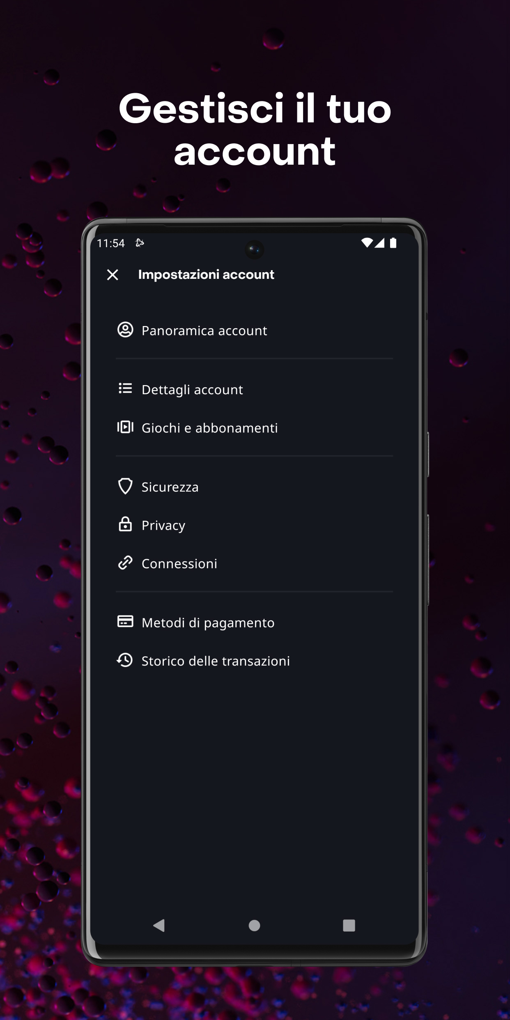Screen dimensions: 510x1020
Task: Close the Impostazioni account screen with X
Action: pyautogui.click(x=113, y=275)
